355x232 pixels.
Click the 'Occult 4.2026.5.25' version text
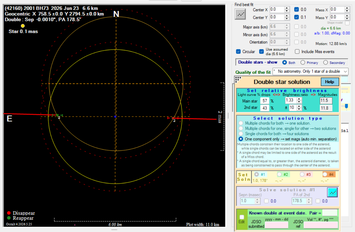(x=18, y=224)
